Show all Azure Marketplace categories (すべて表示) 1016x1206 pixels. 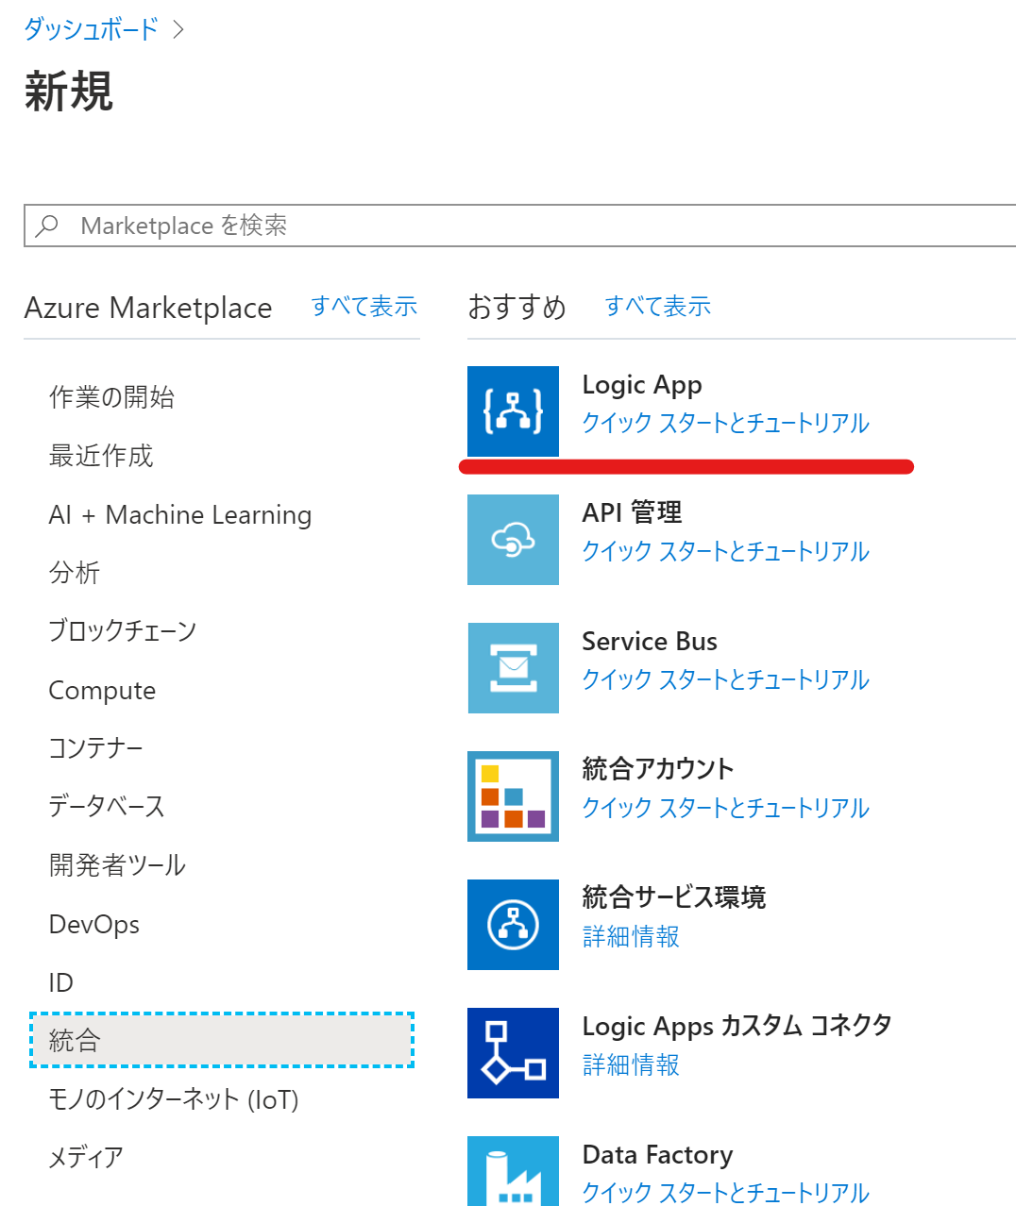click(364, 307)
